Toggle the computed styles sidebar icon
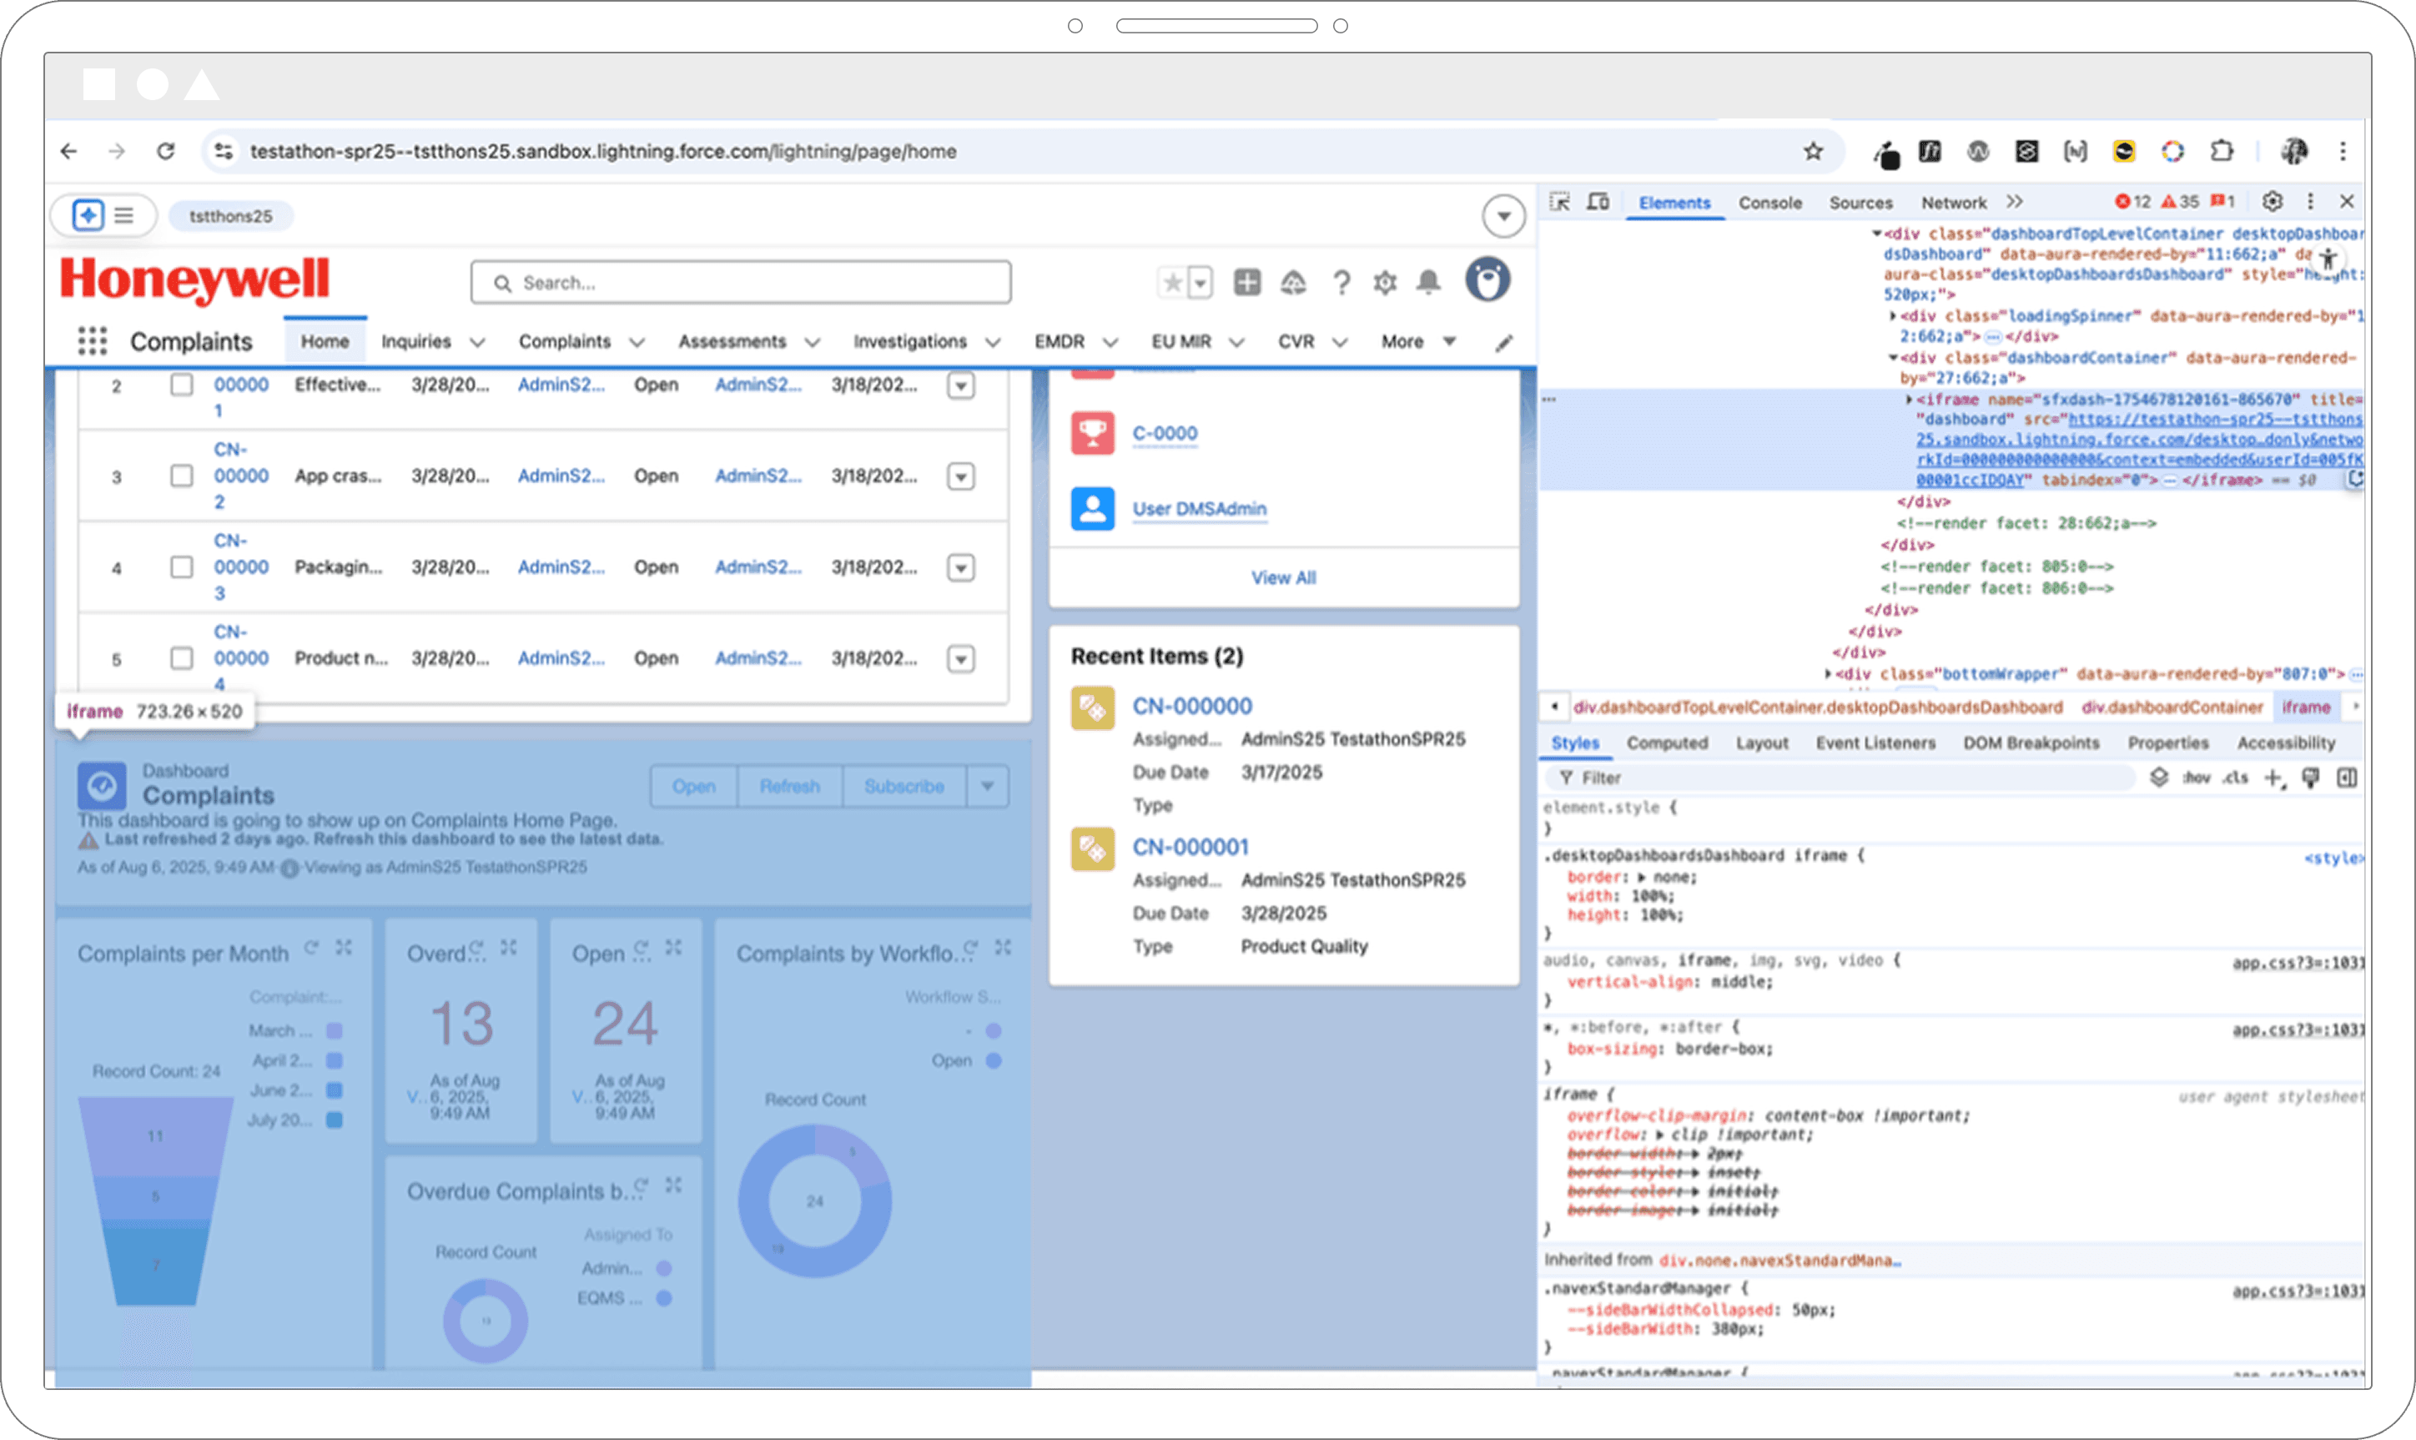 pyautogui.click(x=2346, y=778)
